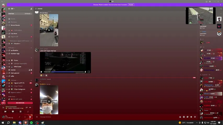223x125 pixels.
Task: Click the DO-NOT-JOIN voice channel
Action: coord(17,99)
